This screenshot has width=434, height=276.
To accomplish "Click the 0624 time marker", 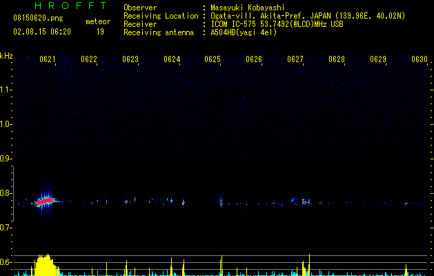I will [x=172, y=59].
